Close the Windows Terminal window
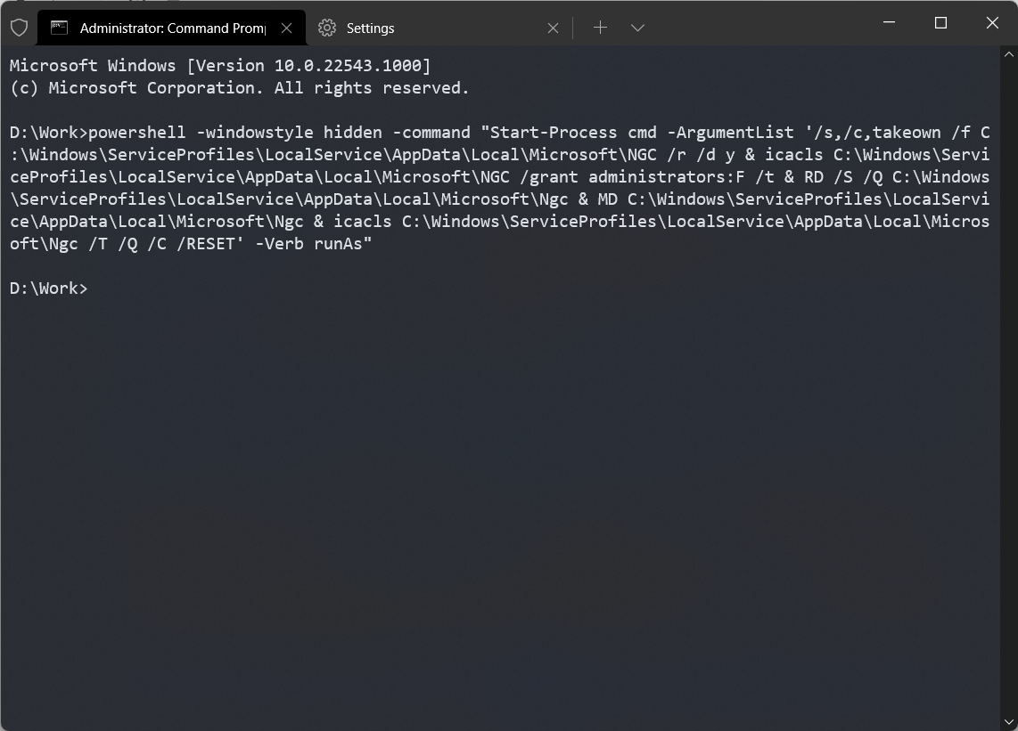 coord(992,23)
